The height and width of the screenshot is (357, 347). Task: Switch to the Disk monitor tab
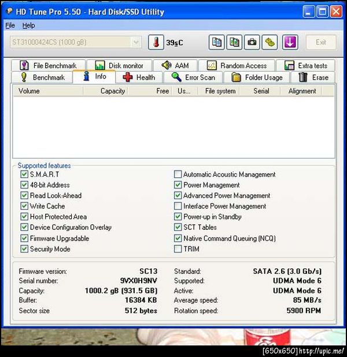(119, 66)
